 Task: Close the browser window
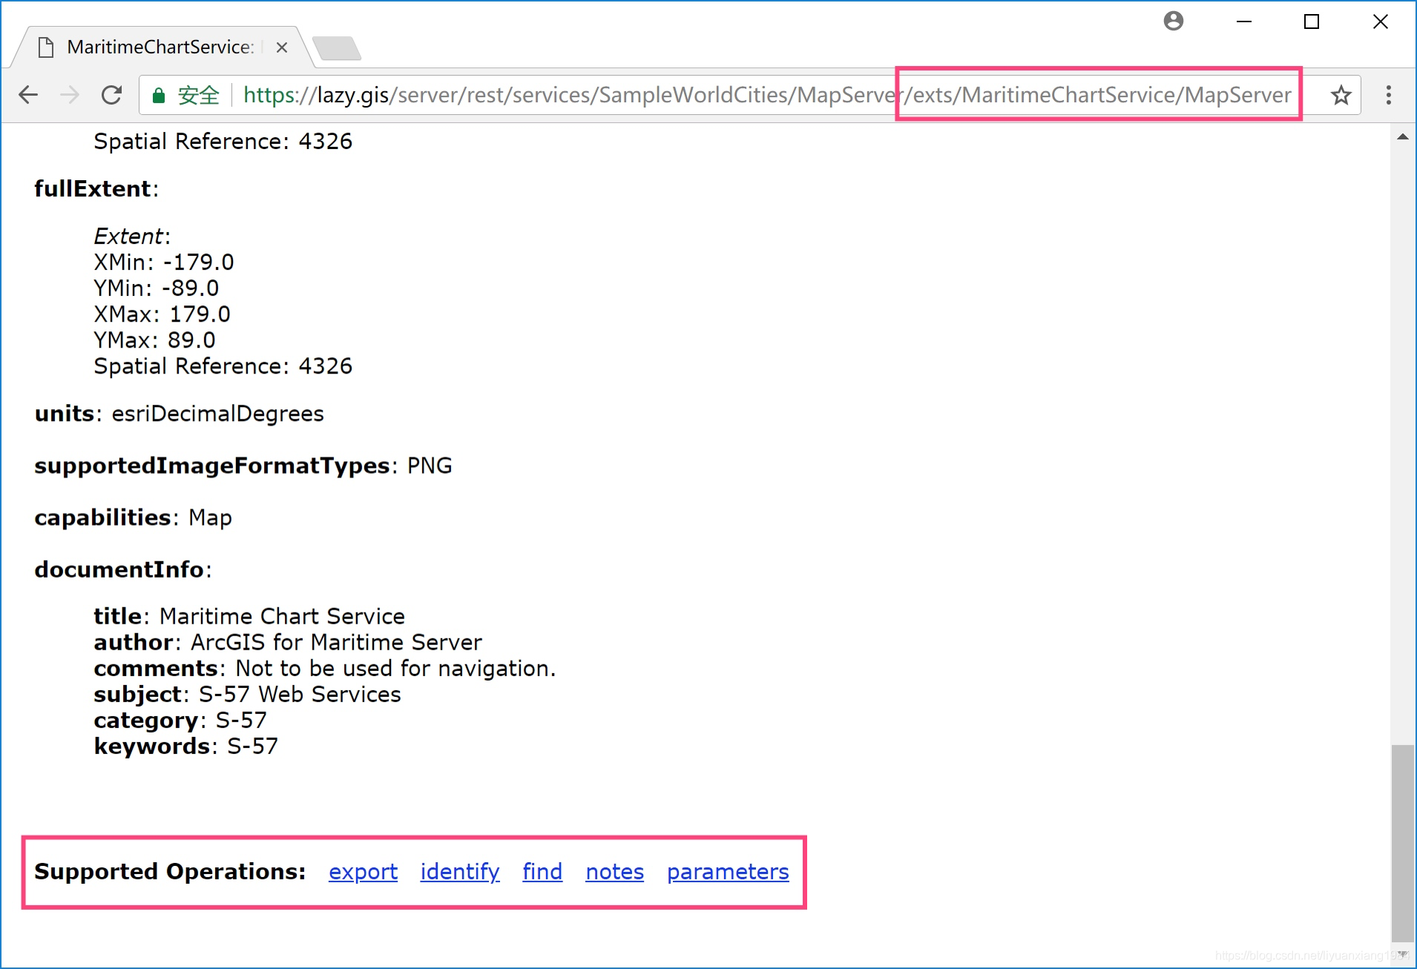1380,22
